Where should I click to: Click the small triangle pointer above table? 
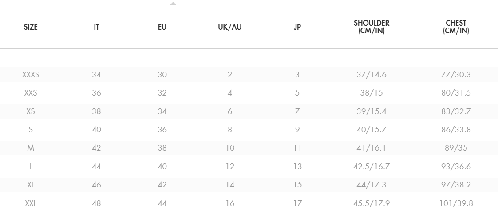pos(173,3)
